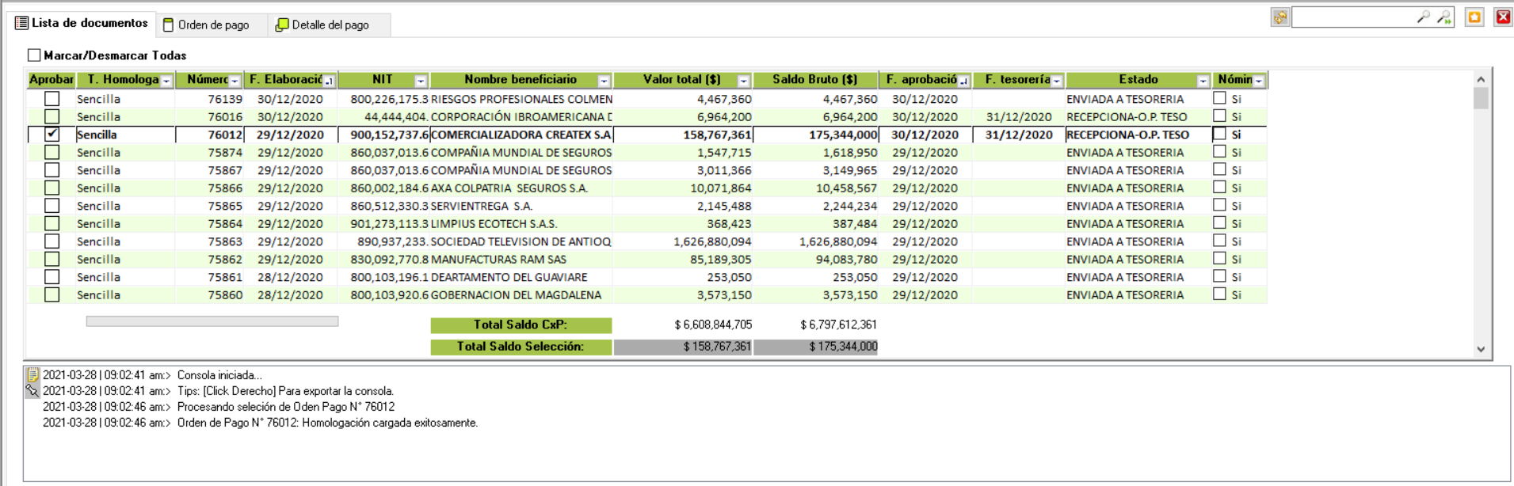Click the red X close icon

1502,17
